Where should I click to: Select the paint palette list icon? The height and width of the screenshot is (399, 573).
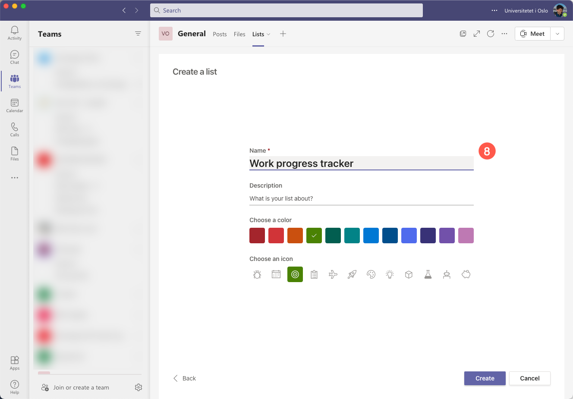(x=371, y=274)
